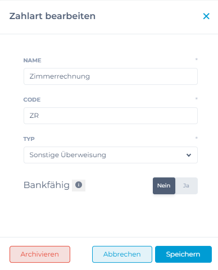Cancel editing with the Abbrechen button

122,254
